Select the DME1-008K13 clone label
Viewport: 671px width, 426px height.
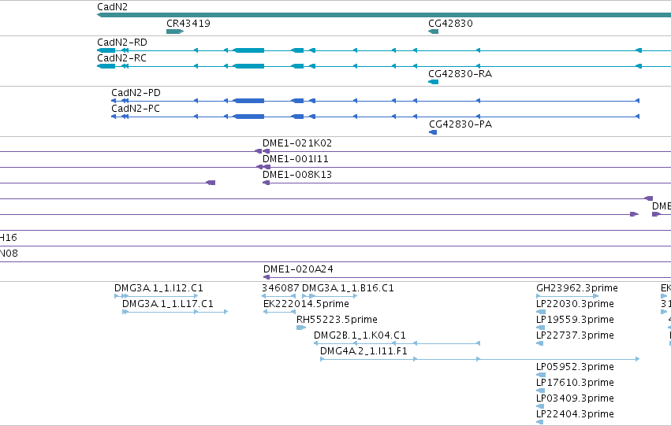297,174
